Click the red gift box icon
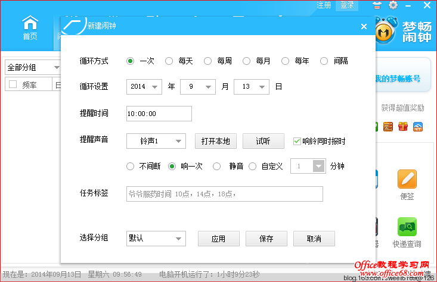437x282 pixels. (x=403, y=126)
